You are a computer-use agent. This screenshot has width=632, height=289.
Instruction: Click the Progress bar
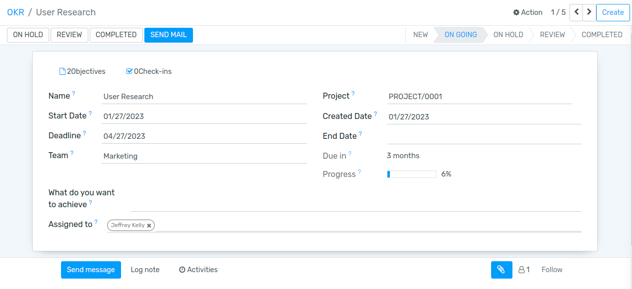[x=411, y=174]
